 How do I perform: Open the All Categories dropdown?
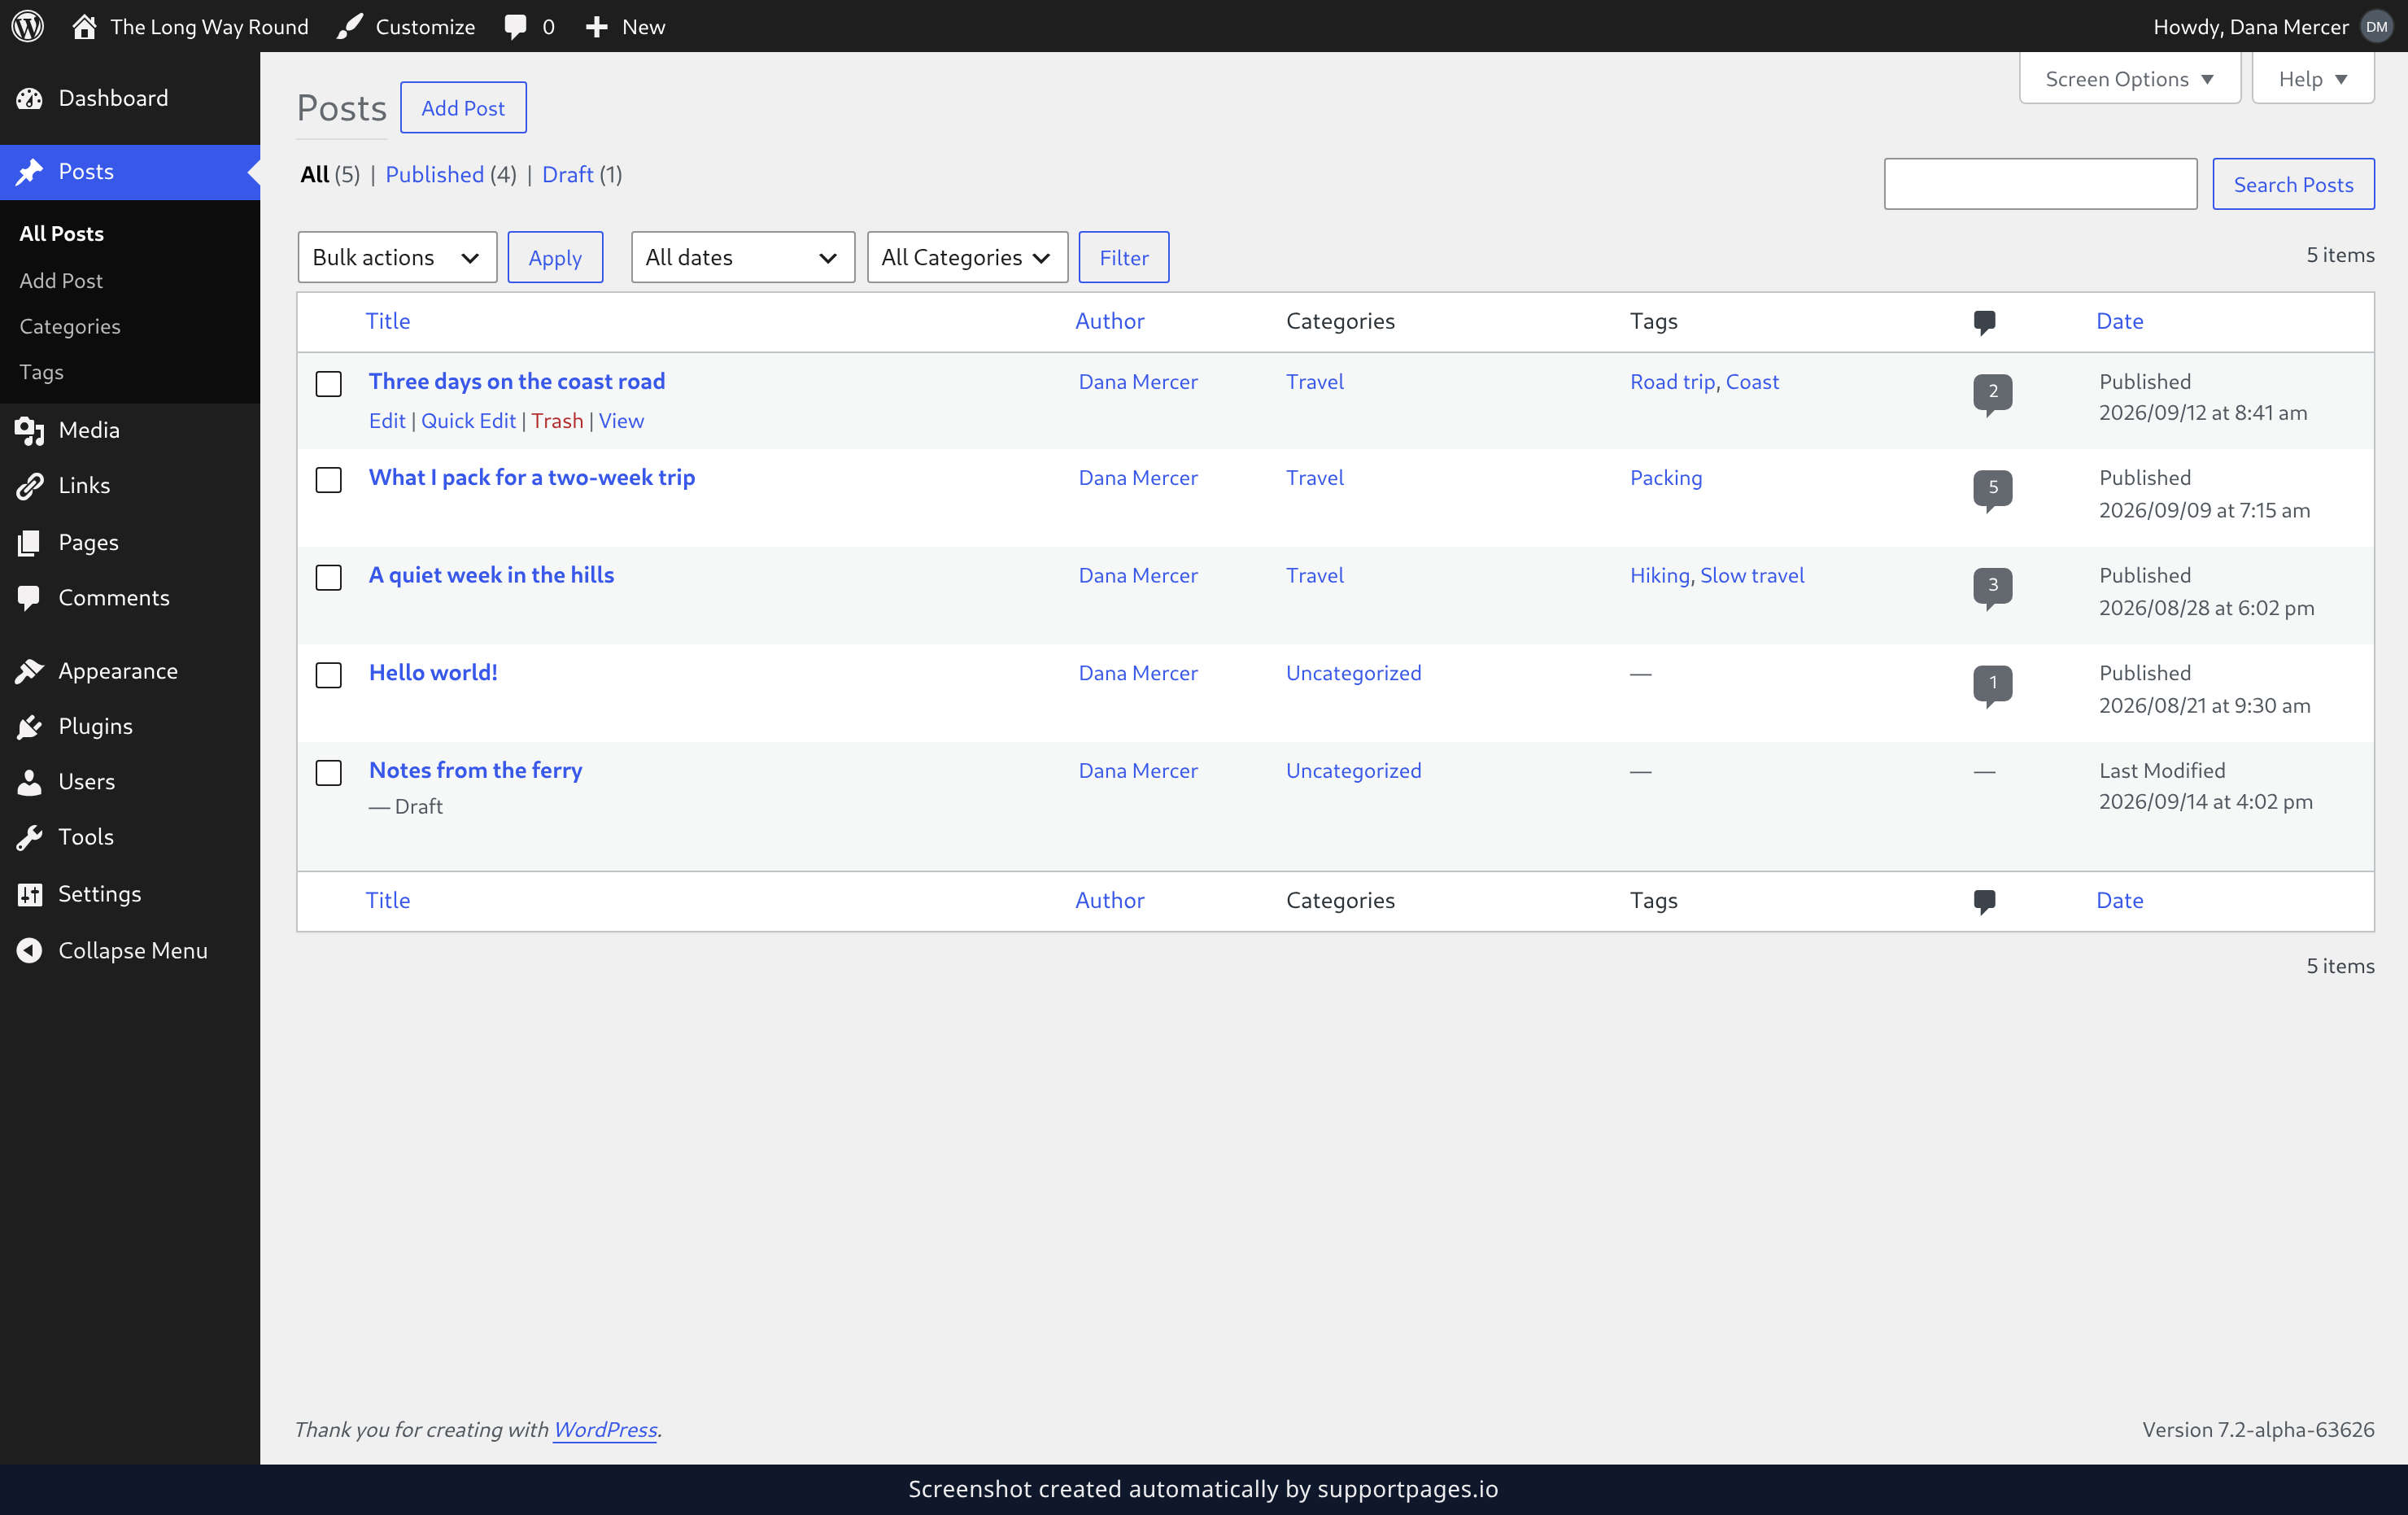click(x=967, y=257)
